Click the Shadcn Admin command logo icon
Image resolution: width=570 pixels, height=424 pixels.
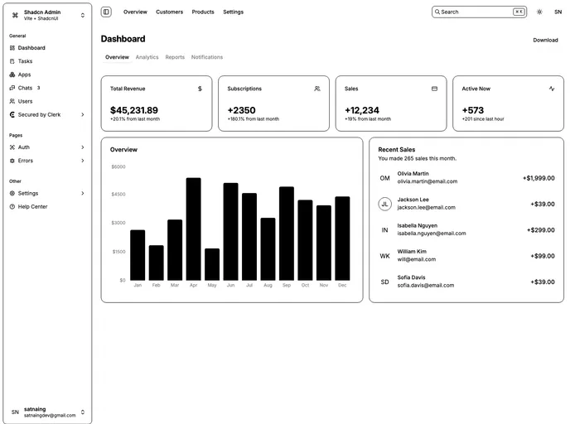point(15,15)
